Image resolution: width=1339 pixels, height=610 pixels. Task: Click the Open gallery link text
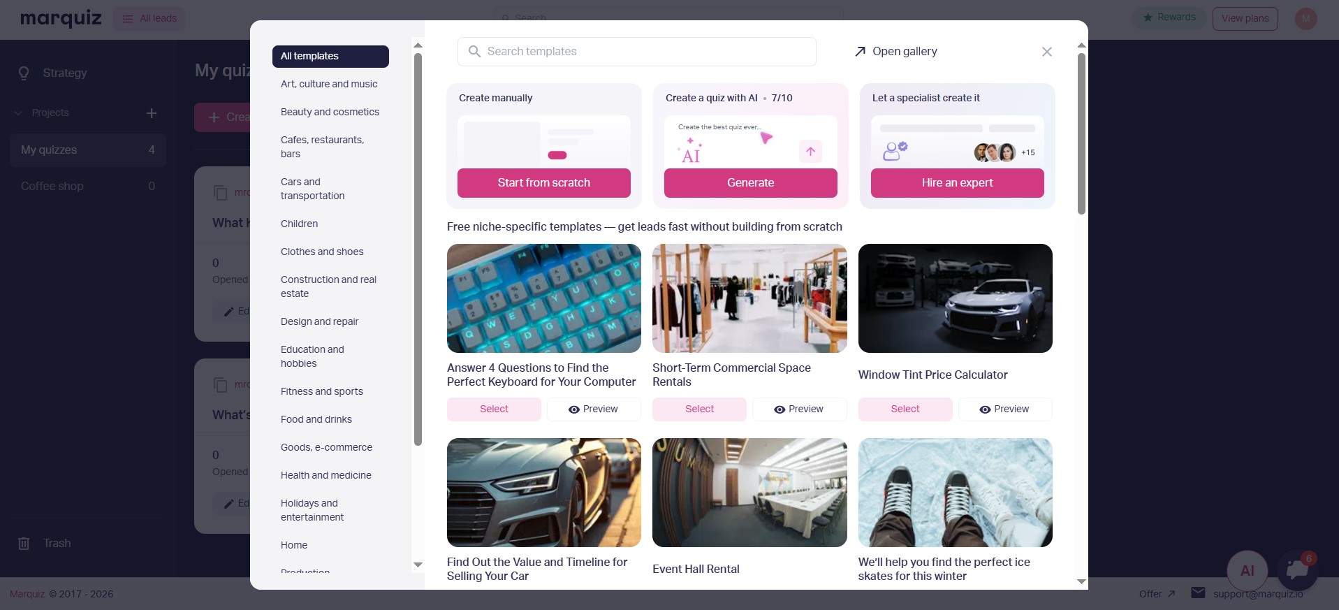[x=905, y=52]
